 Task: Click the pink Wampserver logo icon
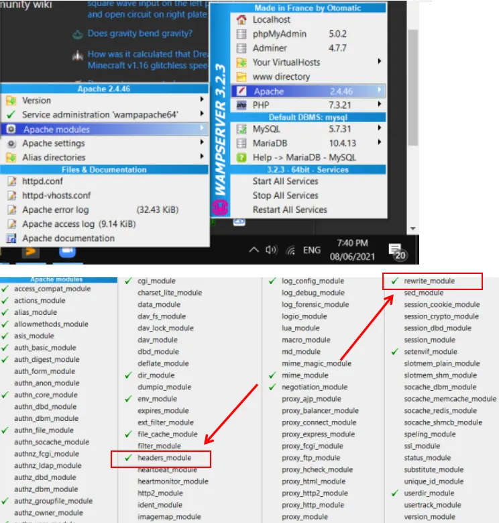coord(220,207)
